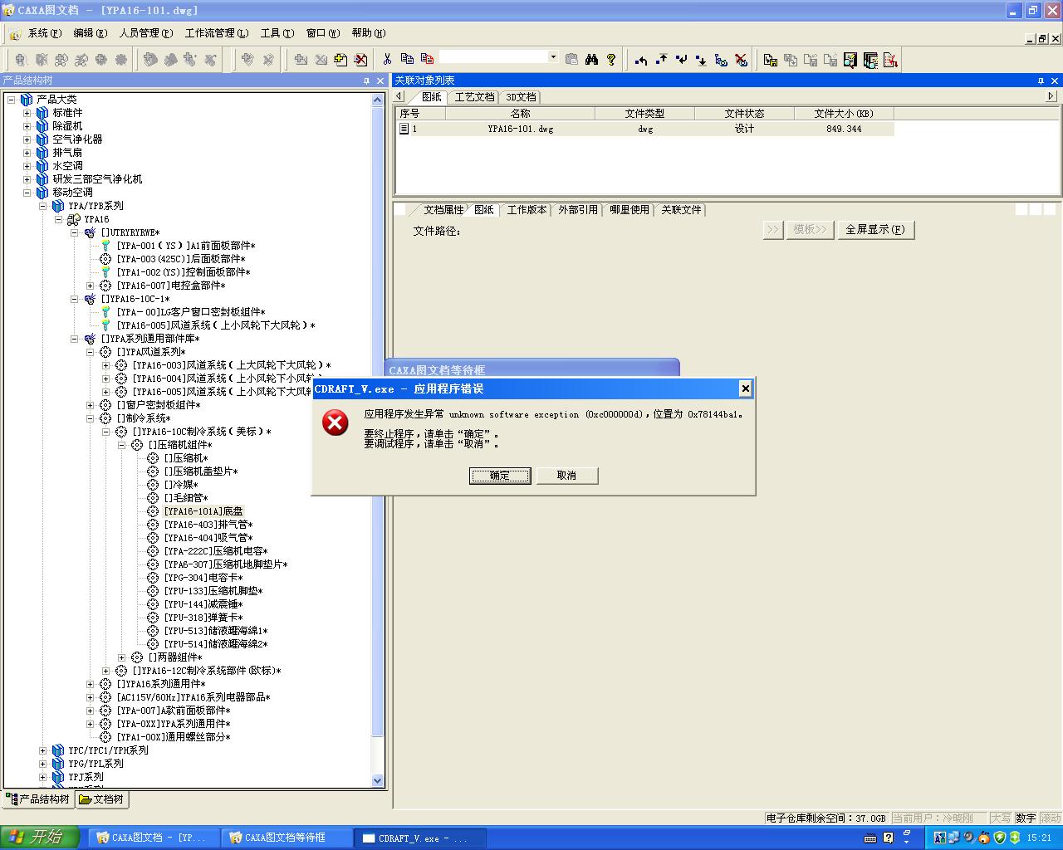Click the red-outlined paste-copy toolbar icon

coord(427,59)
